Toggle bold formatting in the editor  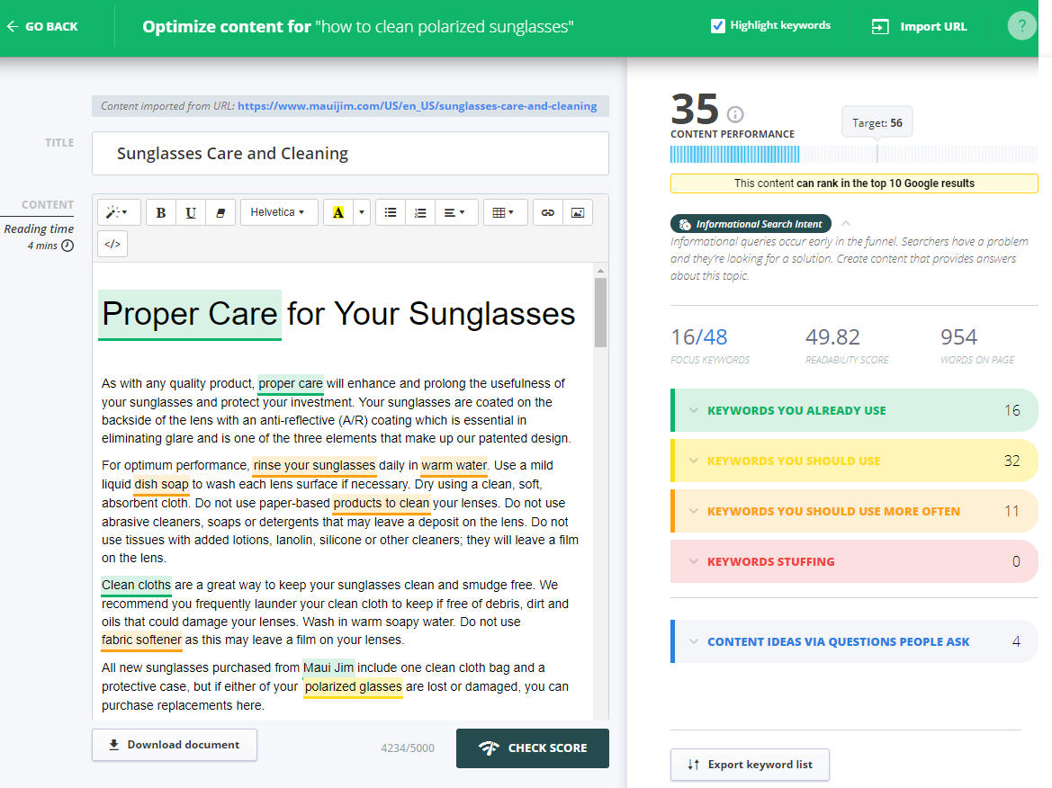(x=160, y=211)
